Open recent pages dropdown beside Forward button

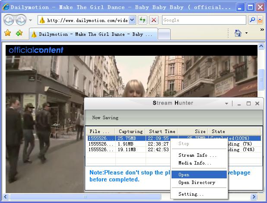click(x=31, y=20)
